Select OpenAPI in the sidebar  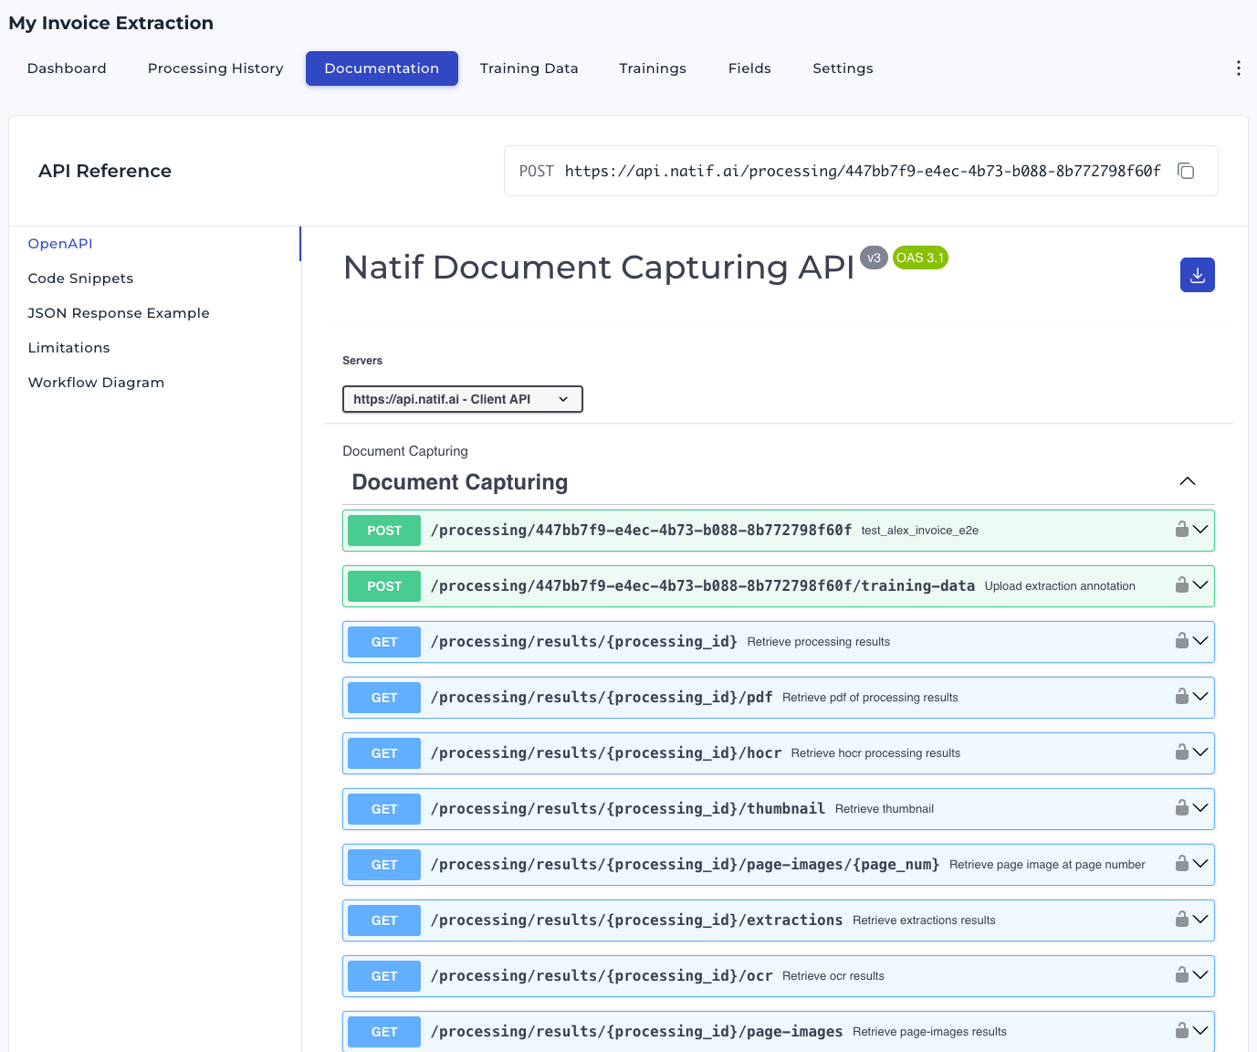click(x=60, y=244)
